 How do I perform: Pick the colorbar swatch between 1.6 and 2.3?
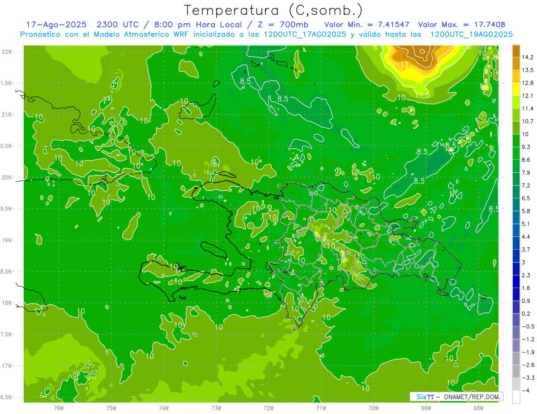tap(516, 281)
